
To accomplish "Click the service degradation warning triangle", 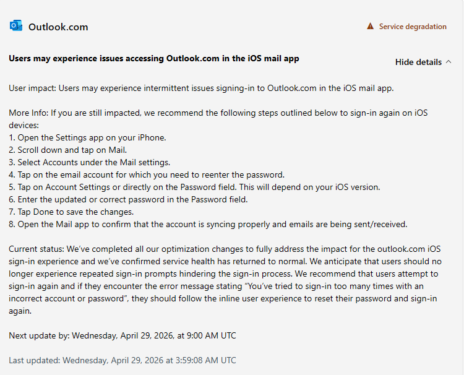I will (370, 26).
